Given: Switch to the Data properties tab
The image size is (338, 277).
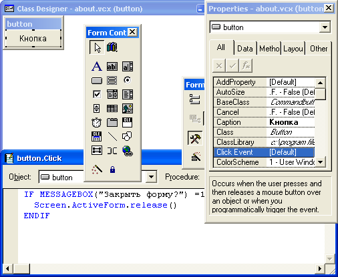Looking at the screenshot, I should tap(245, 49).
